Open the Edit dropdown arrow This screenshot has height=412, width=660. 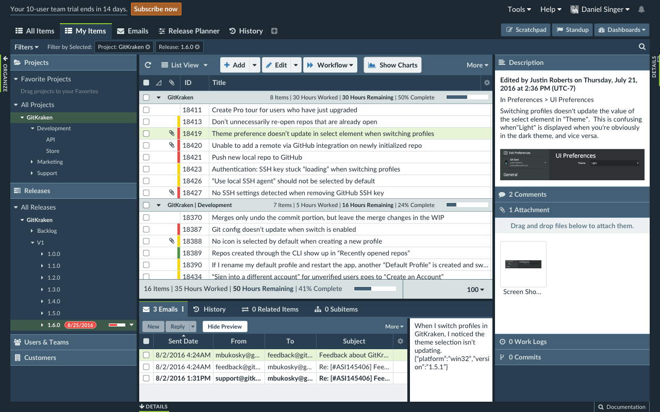coord(295,65)
